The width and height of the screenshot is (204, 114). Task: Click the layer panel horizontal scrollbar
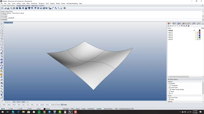[179, 77]
